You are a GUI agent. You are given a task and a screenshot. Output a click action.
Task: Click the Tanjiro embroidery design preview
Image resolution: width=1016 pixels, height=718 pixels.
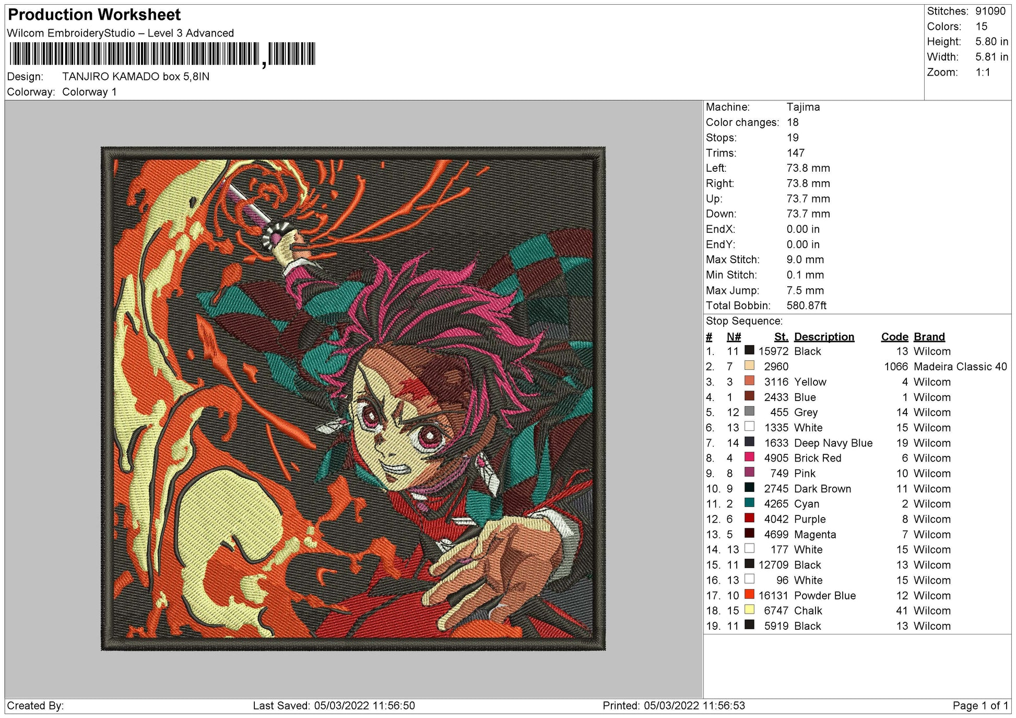(x=353, y=398)
